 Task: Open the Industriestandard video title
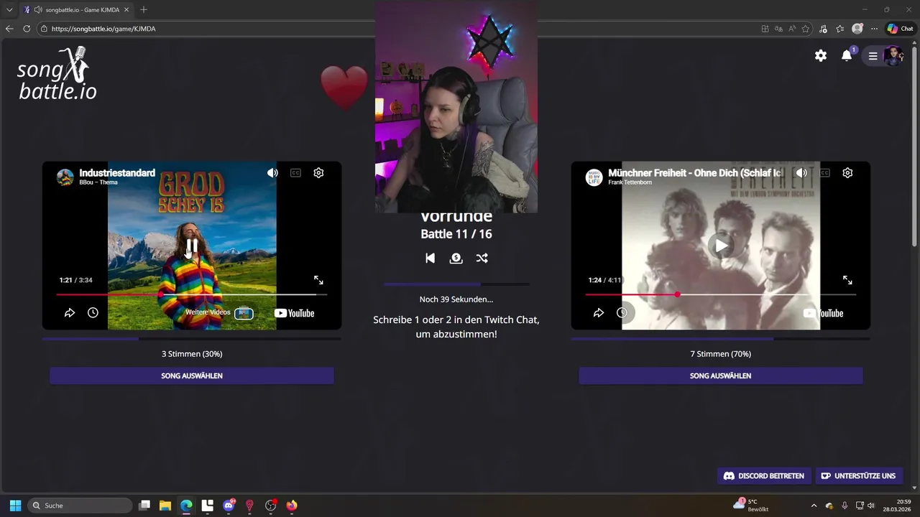117,173
